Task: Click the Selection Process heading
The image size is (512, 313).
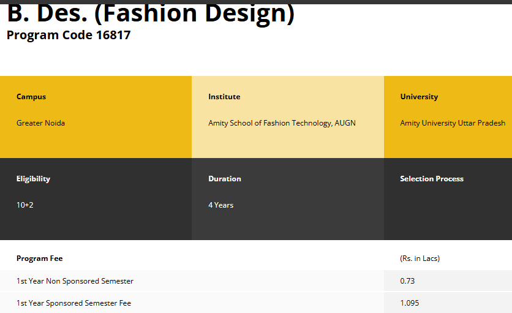Action: coord(432,179)
